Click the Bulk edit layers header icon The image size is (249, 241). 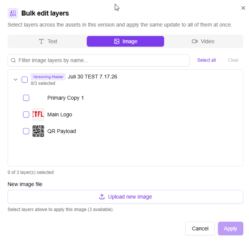(13, 13)
